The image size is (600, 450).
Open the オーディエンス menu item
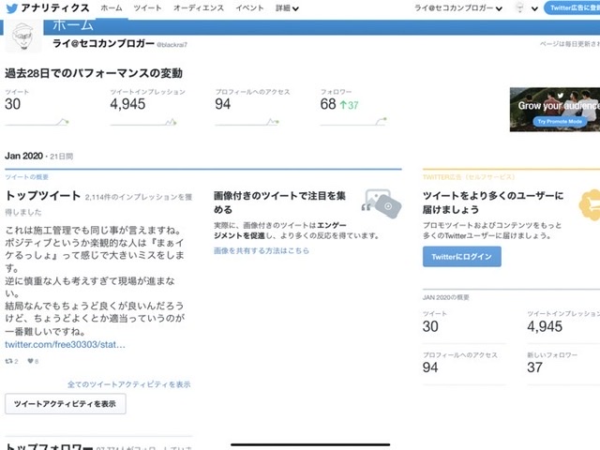pyautogui.click(x=198, y=8)
